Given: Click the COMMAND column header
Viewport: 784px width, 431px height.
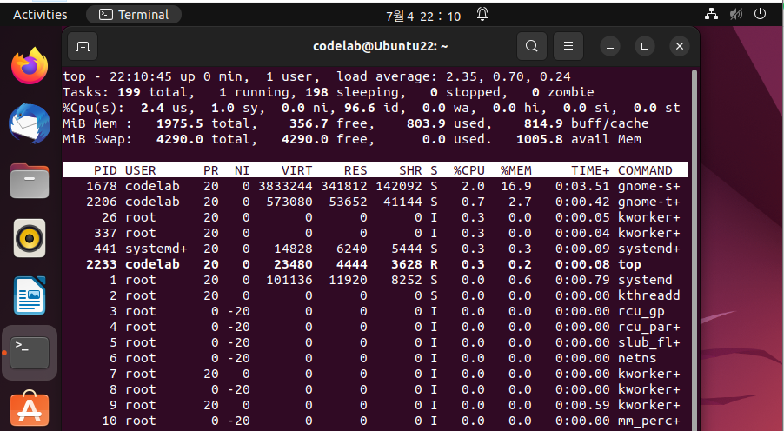Looking at the screenshot, I should pos(645,170).
